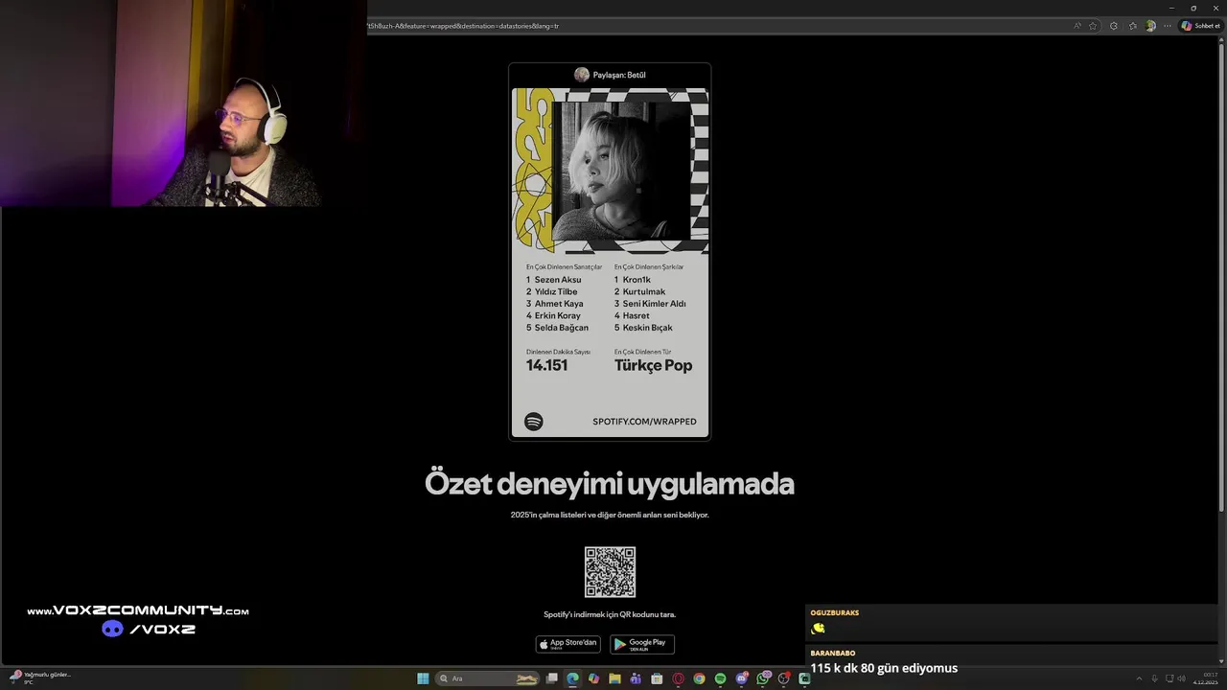Open Microsoft Teams from the taskbar
Viewport: 1227px width, 690px height.
pos(636,678)
